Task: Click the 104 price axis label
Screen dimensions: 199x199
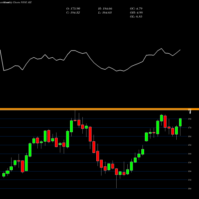Action: click(190, 189)
